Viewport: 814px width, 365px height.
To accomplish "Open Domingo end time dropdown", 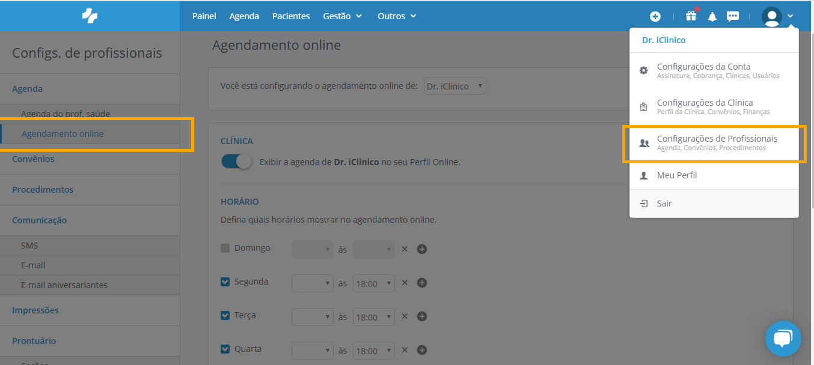I will [374, 249].
